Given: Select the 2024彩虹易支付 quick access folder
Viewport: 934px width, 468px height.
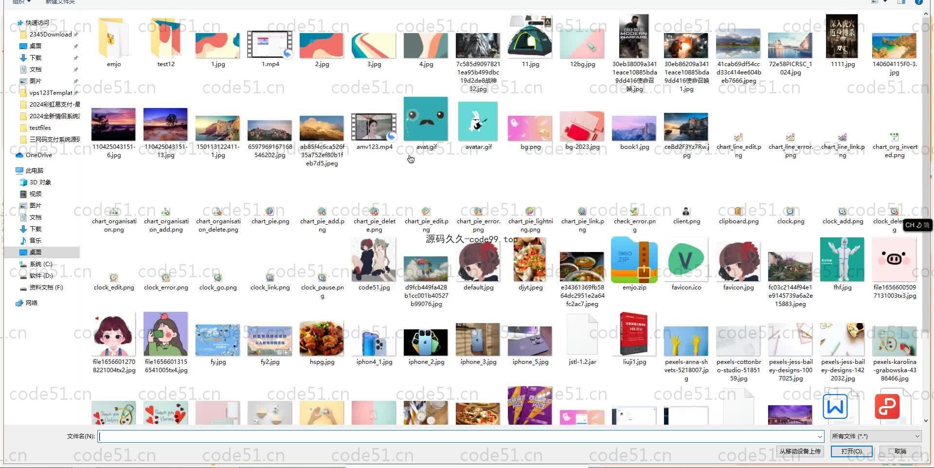Looking at the screenshot, I should (x=50, y=105).
